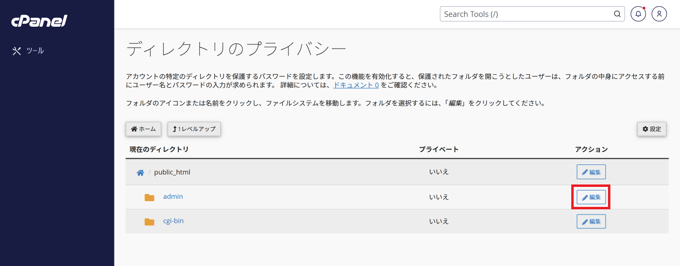Click 編集 for the admin folder

pos(591,197)
